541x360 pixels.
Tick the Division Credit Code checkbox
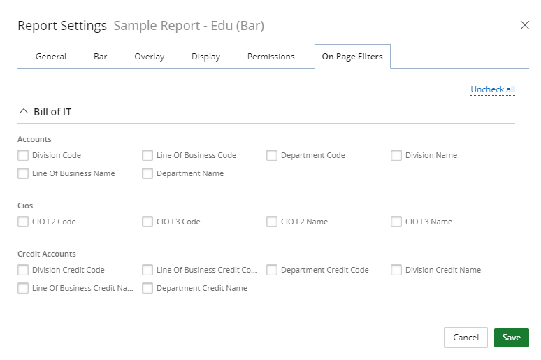pos(23,270)
